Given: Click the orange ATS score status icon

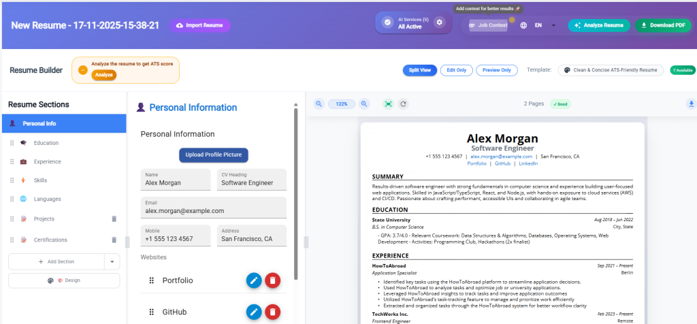Looking at the screenshot, I should pyautogui.click(x=82, y=70).
